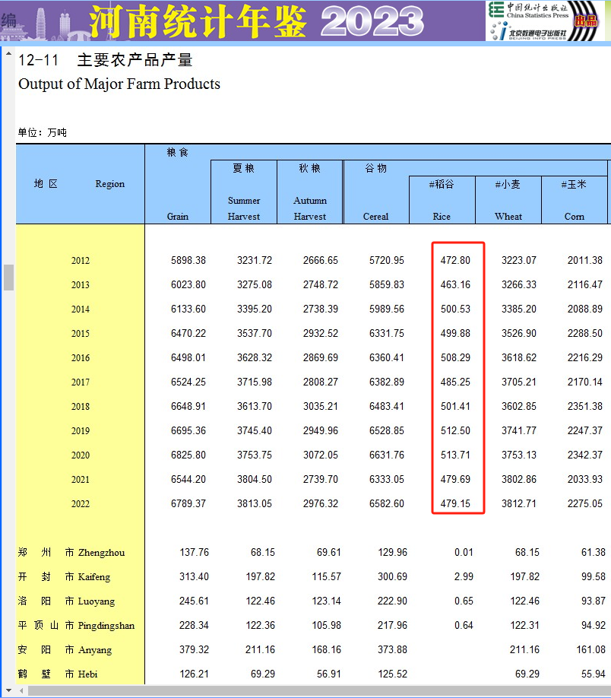Select the 郑州市 Zhengzhou row label
This screenshot has width=611, height=698.
72,553
